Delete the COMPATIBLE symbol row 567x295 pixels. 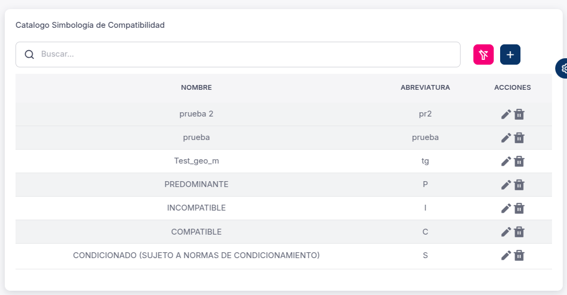519,232
